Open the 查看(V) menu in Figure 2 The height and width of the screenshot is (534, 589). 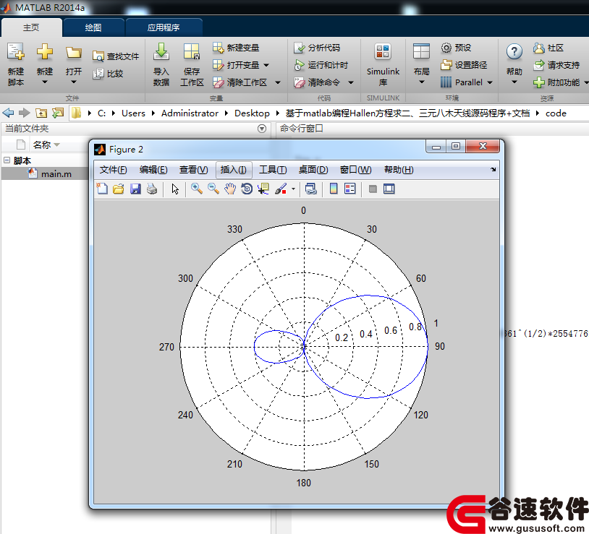click(x=193, y=170)
